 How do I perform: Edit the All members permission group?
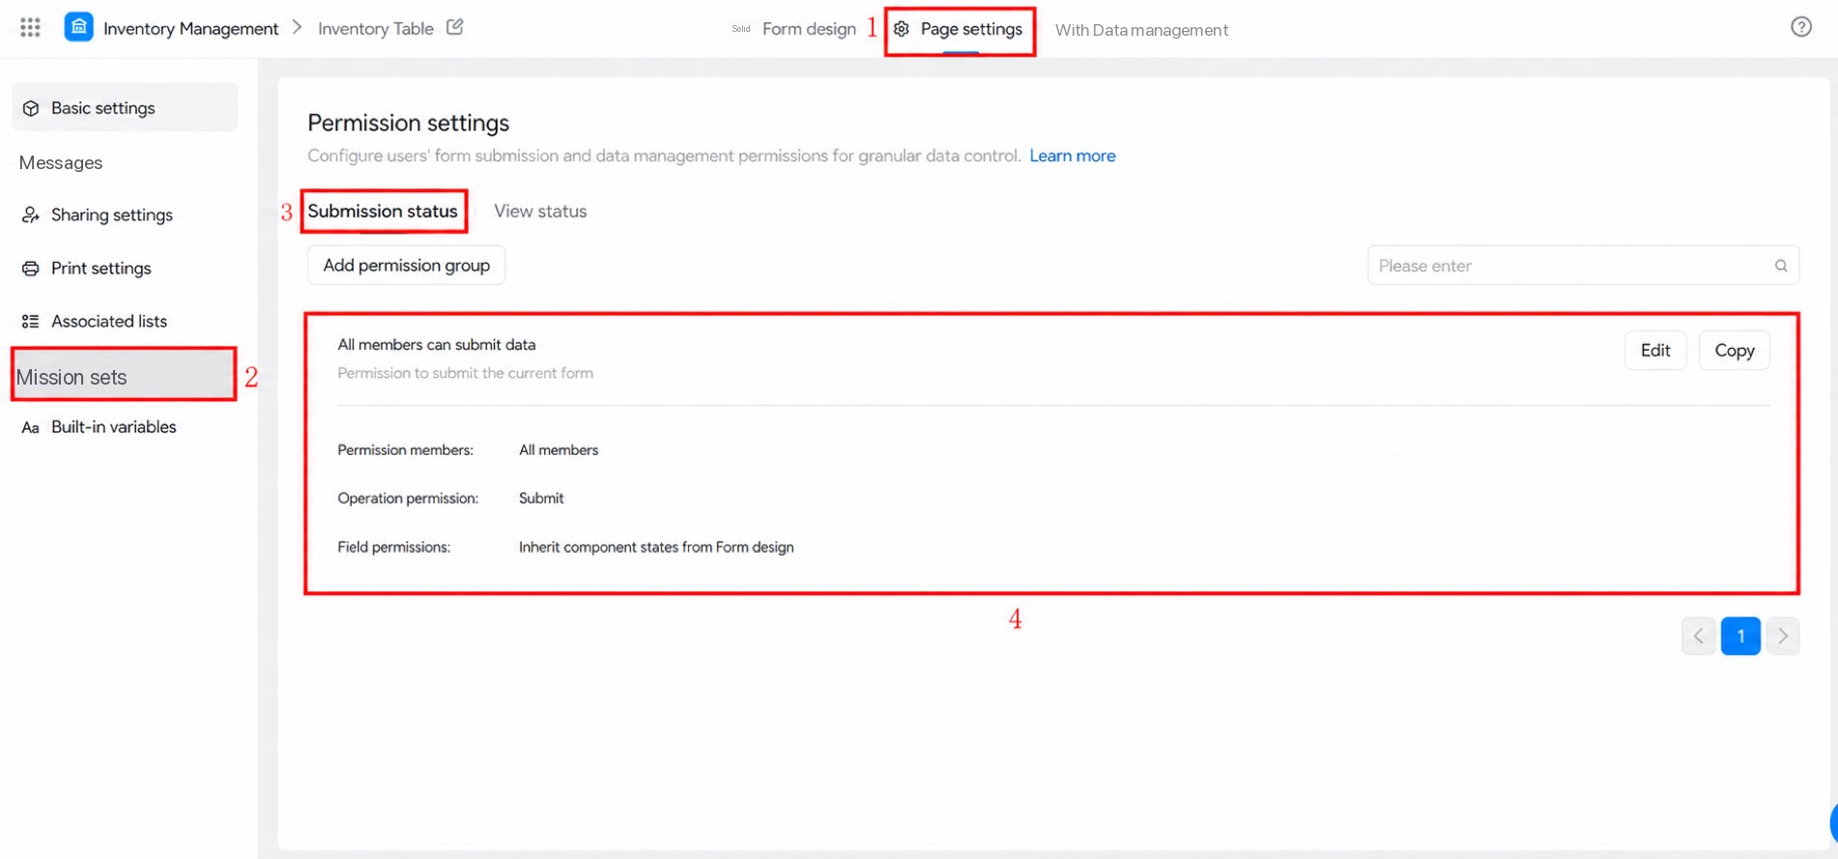[x=1654, y=351]
